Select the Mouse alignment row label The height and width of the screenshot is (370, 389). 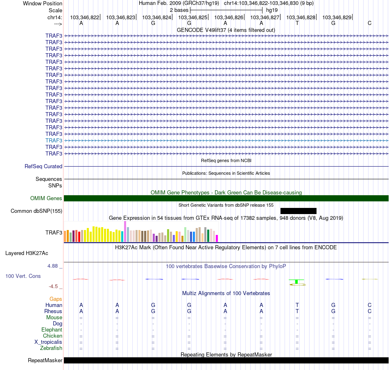pyautogui.click(x=54, y=318)
